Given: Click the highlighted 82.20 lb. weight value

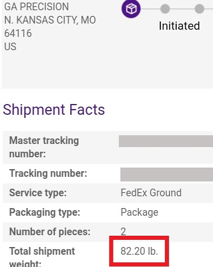Looking at the screenshot, I should [x=139, y=251].
